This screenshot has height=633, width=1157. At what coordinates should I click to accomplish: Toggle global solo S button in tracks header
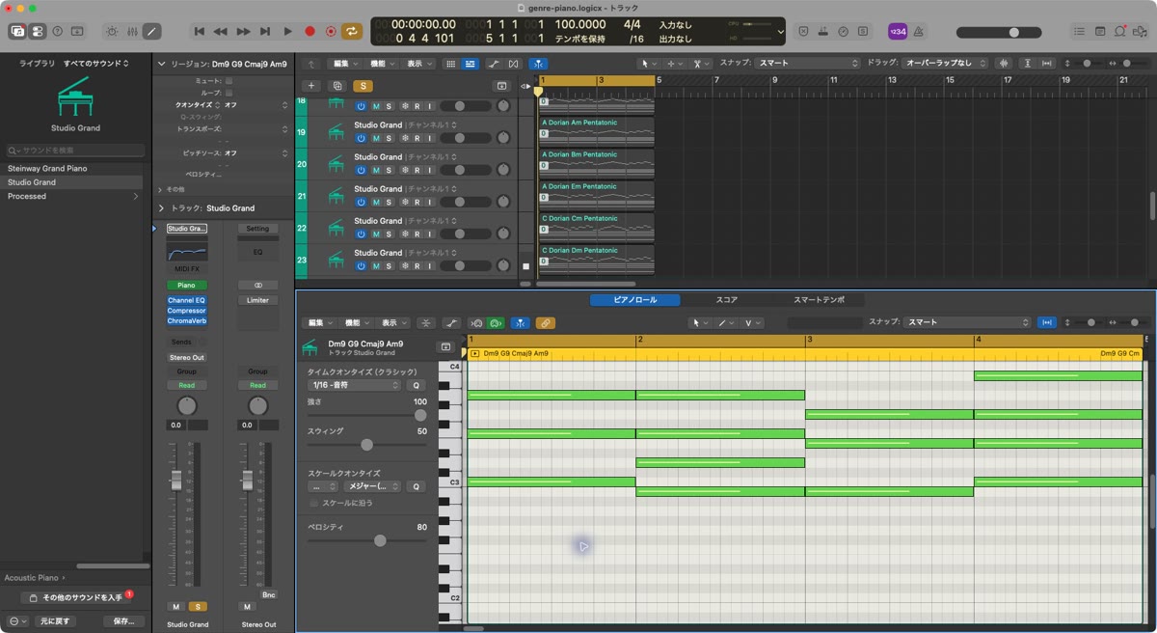point(363,86)
